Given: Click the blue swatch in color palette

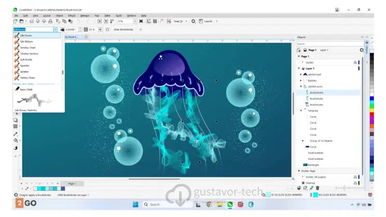Looking at the screenshot, I should 372,99.
